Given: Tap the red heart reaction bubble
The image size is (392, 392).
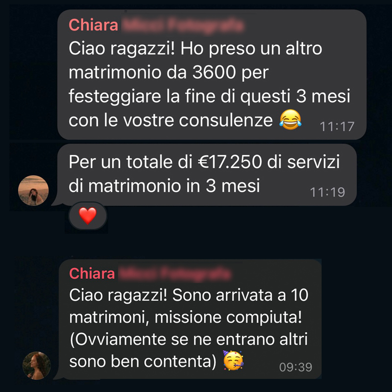Looking at the screenshot, I should [88, 216].
